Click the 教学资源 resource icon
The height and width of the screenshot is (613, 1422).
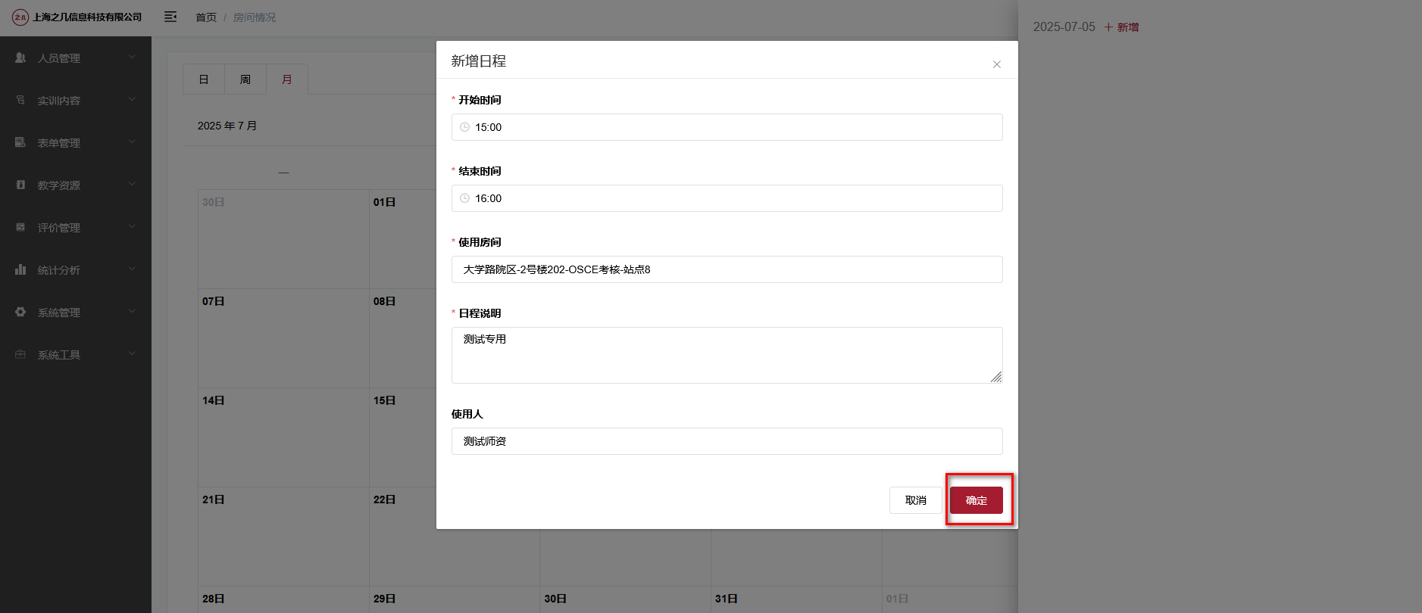pos(20,185)
